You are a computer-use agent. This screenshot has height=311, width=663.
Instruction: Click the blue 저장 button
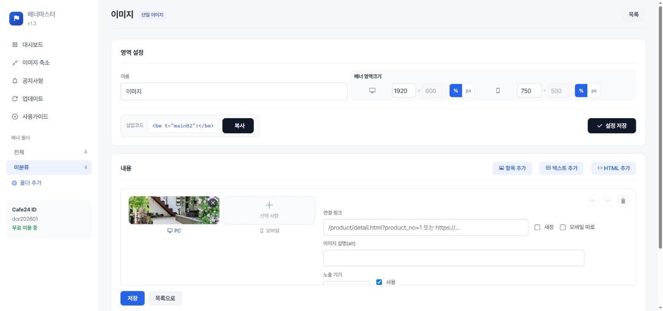132,298
